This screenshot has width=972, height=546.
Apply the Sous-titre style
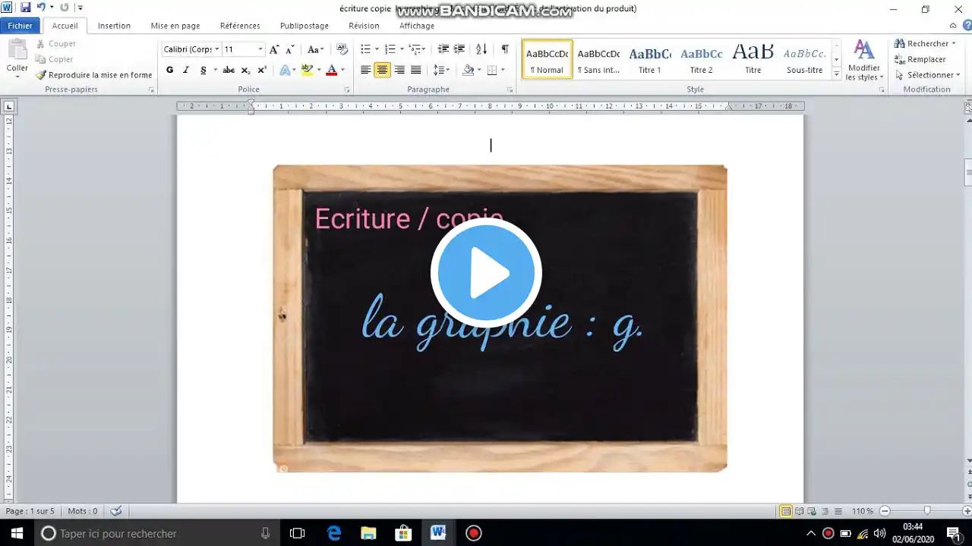point(805,59)
